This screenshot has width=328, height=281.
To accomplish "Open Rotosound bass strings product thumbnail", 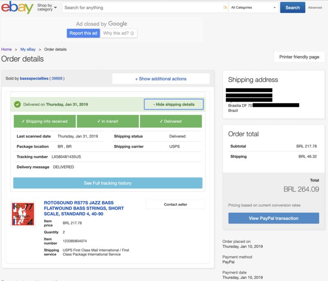I will pos(23,214).
